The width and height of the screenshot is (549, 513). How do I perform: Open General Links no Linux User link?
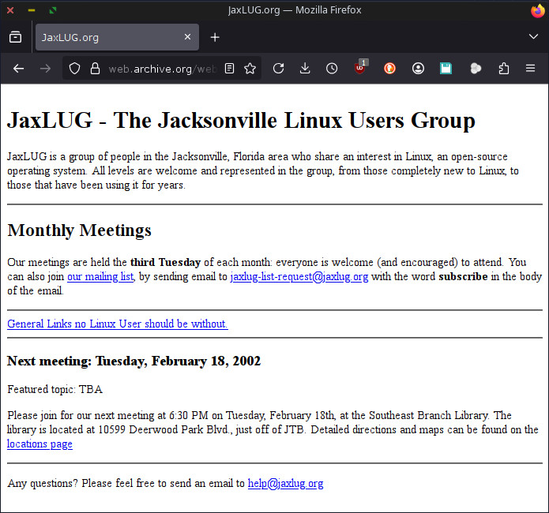118,324
